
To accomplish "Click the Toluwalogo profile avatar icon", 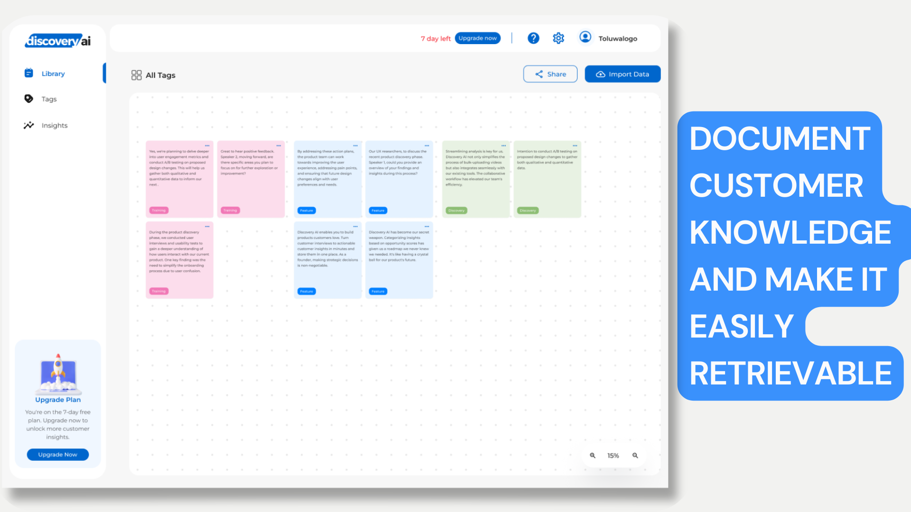I will 585,37.
